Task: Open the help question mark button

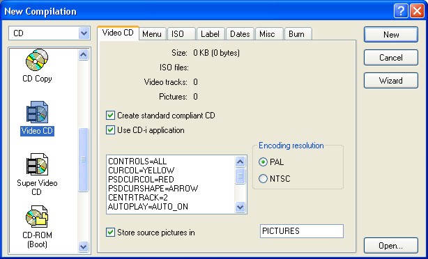Action: coord(401,11)
